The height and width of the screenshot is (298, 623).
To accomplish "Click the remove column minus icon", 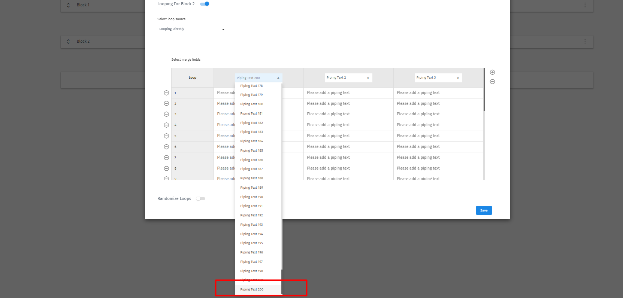I will [x=492, y=82].
